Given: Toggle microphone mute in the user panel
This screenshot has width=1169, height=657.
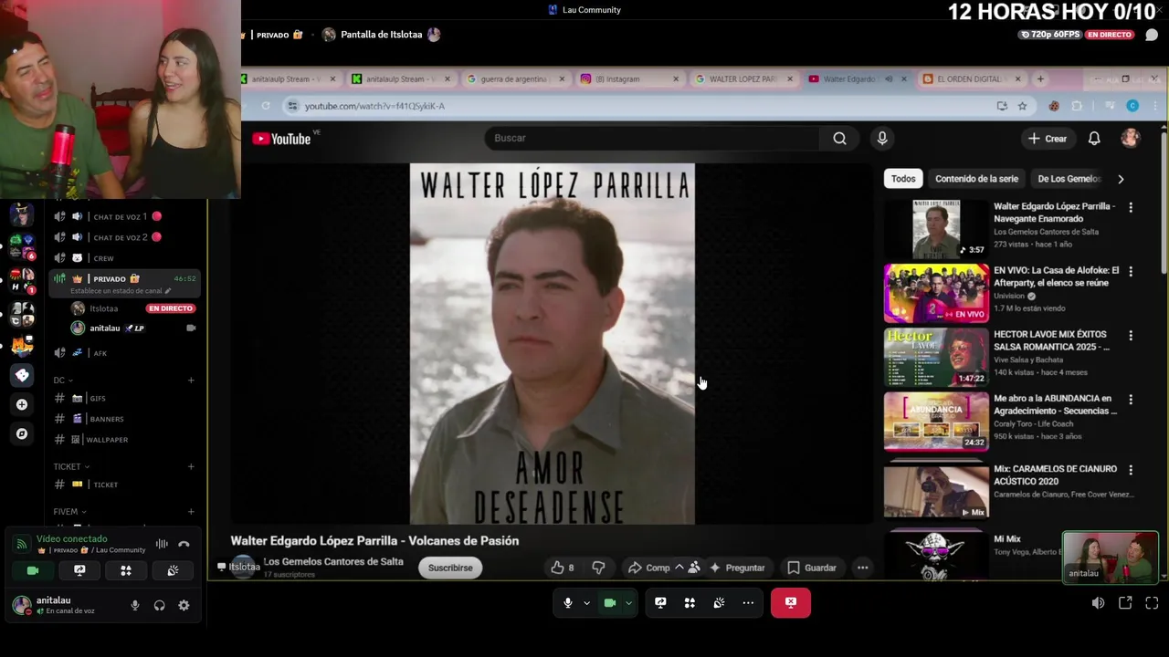Looking at the screenshot, I should [135, 605].
